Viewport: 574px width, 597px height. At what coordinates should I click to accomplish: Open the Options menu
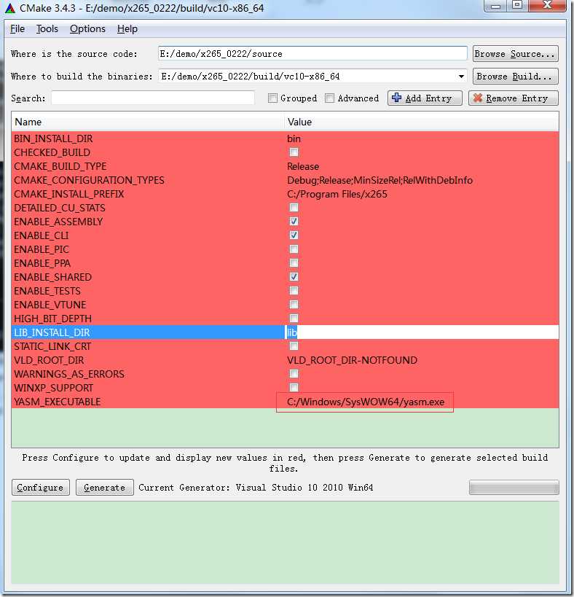tap(87, 29)
